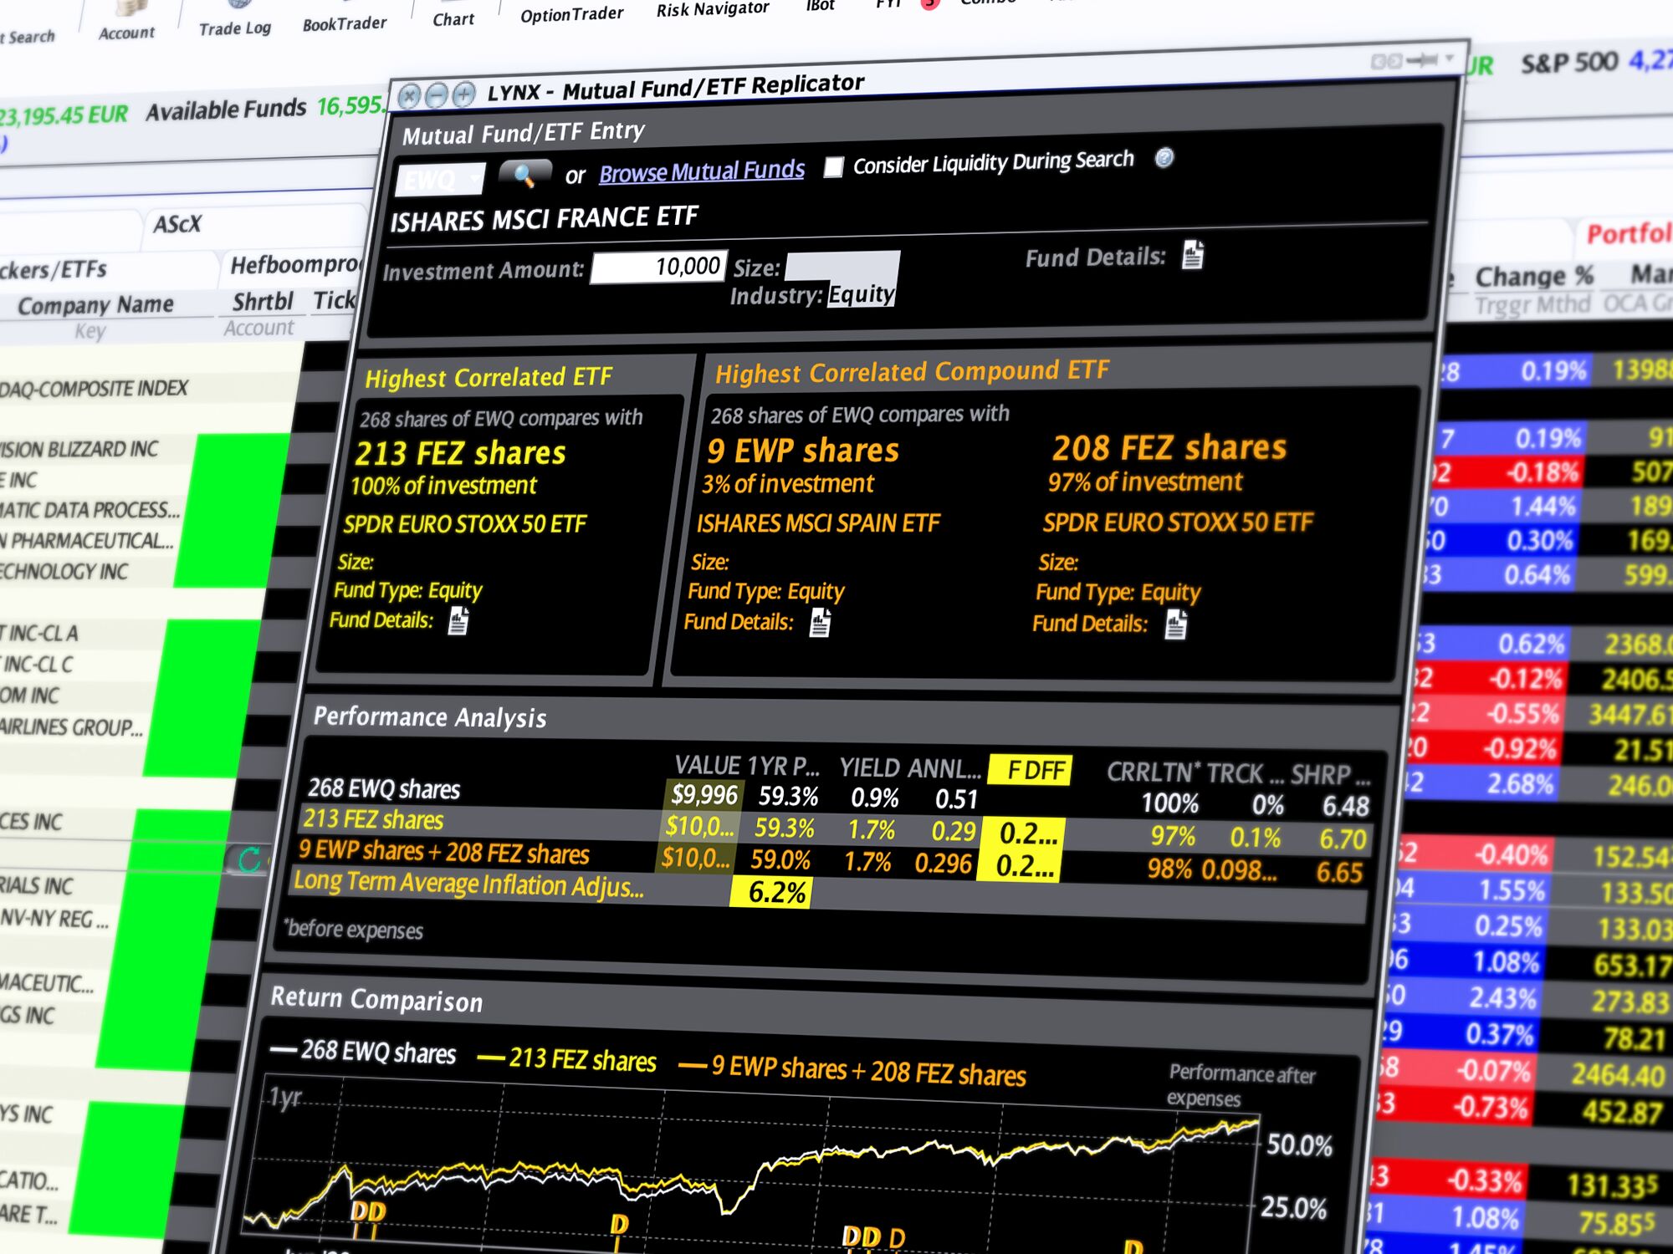Screen dimensions: 1673x1254
Task: Click the 1yr range label on the chart
Action: [x=285, y=1096]
